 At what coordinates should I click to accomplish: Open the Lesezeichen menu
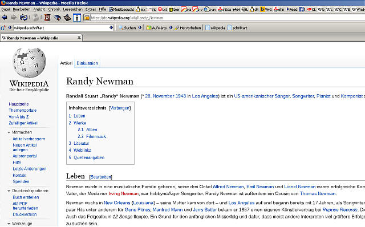[x=72, y=9]
